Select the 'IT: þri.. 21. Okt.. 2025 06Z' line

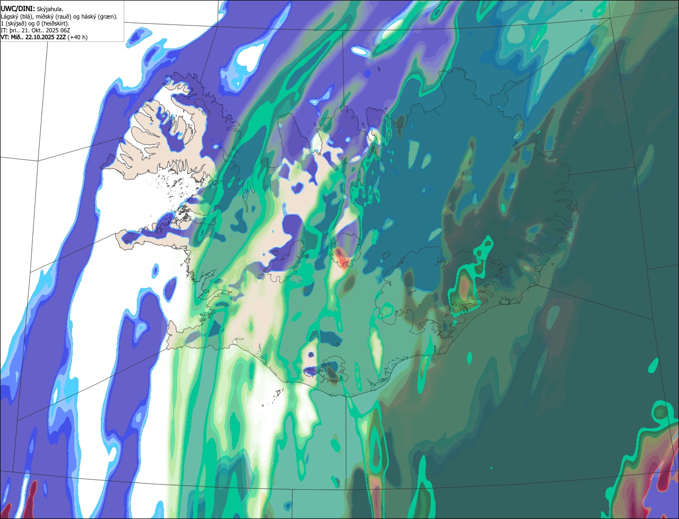pos(36,30)
